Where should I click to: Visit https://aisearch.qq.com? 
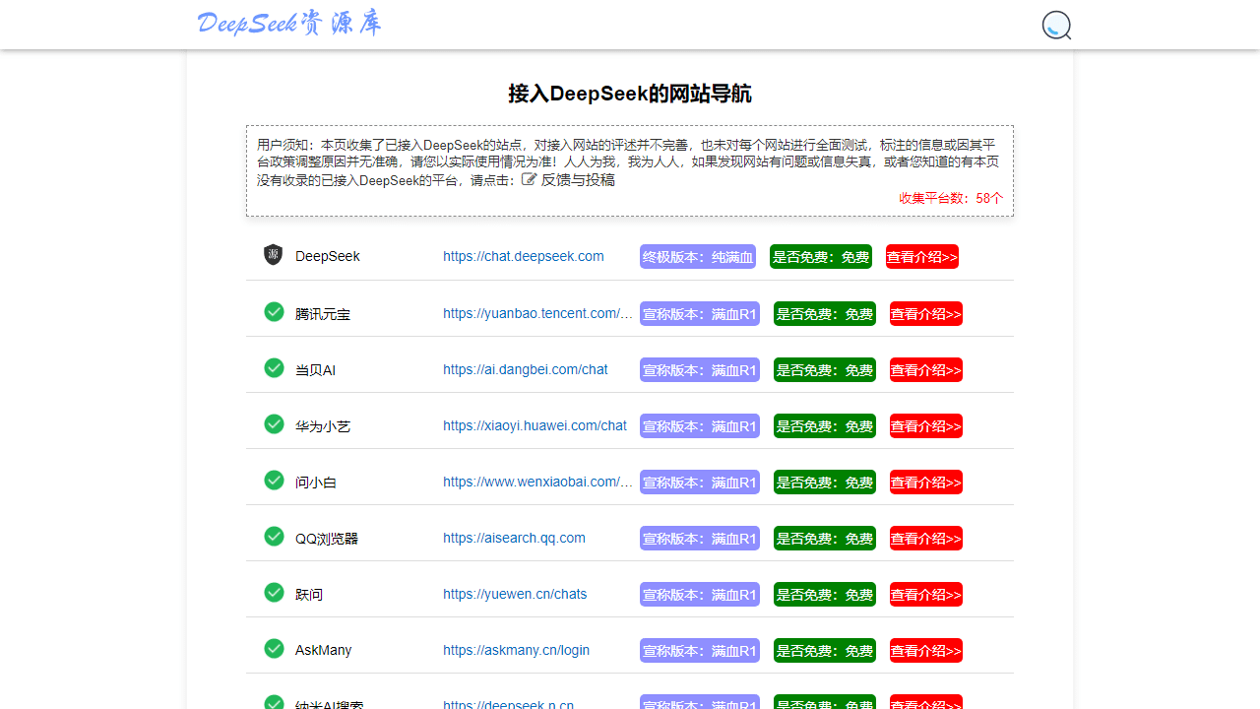514,538
